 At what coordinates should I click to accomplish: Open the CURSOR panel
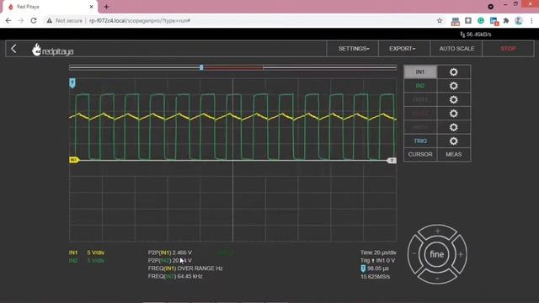(420, 155)
